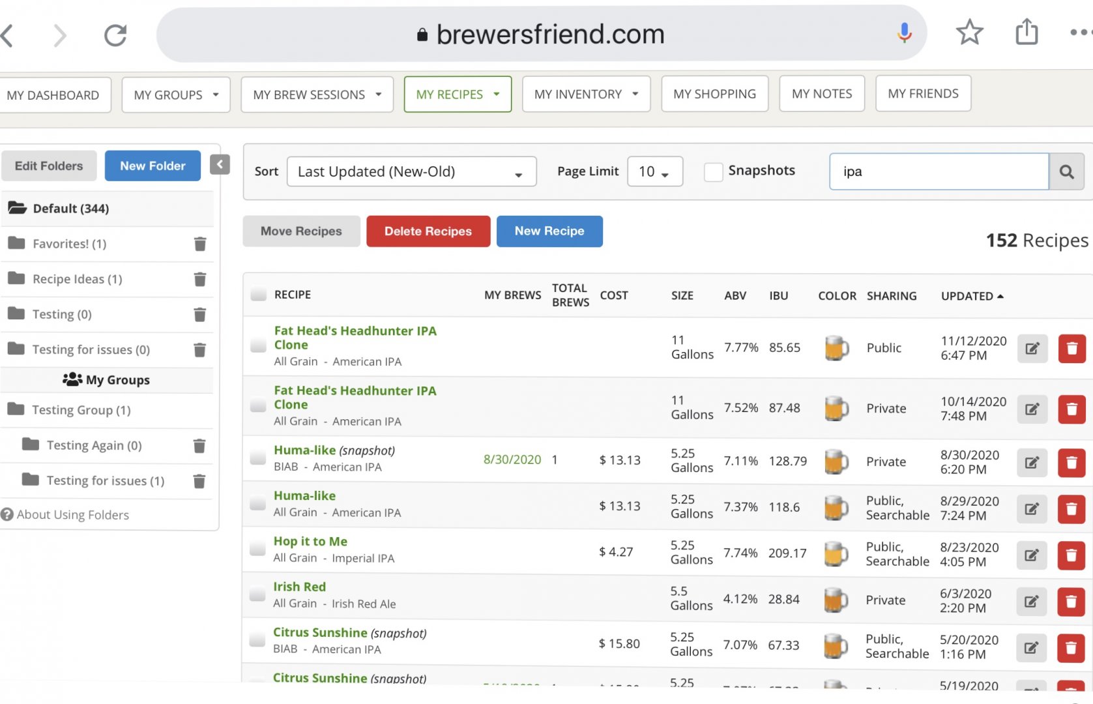
Task: Click the search magnifier icon button
Action: point(1066,171)
